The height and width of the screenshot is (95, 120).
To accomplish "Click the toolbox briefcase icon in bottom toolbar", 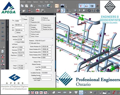I will tap(32, 93).
